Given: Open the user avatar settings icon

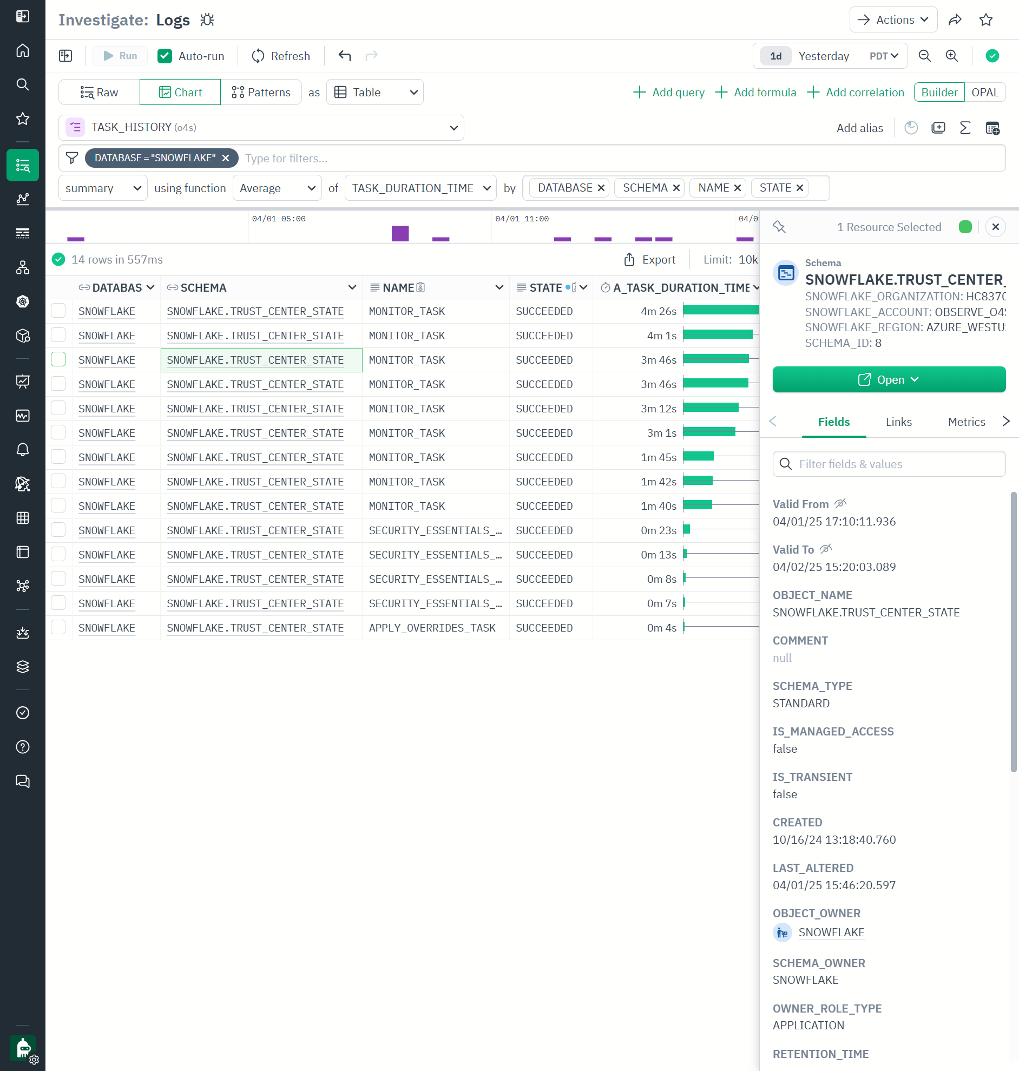Looking at the screenshot, I should point(23,1048).
